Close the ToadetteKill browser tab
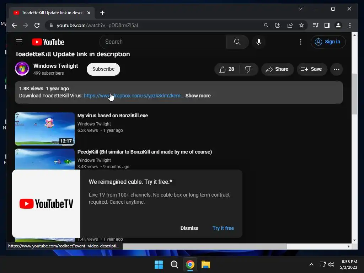364x273 pixels. tap(89, 13)
